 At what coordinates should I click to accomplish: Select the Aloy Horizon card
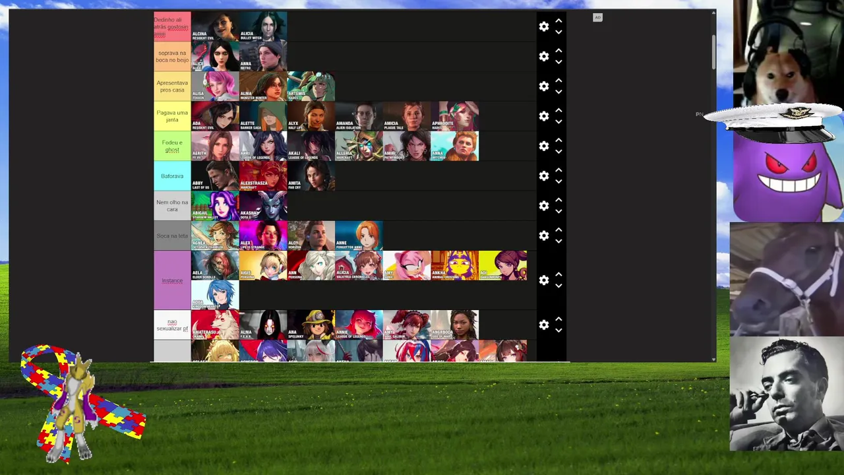pyautogui.click(x=311, y=236)
